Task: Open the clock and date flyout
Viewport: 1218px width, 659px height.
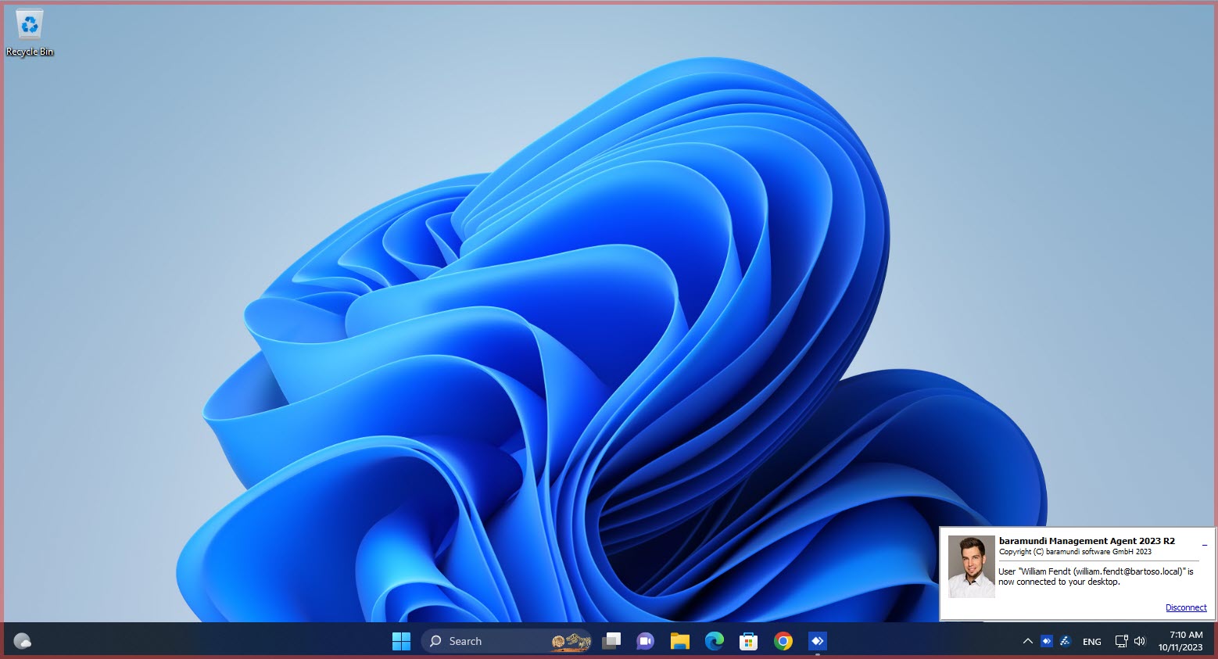Action: click(x=1180, y=641)
